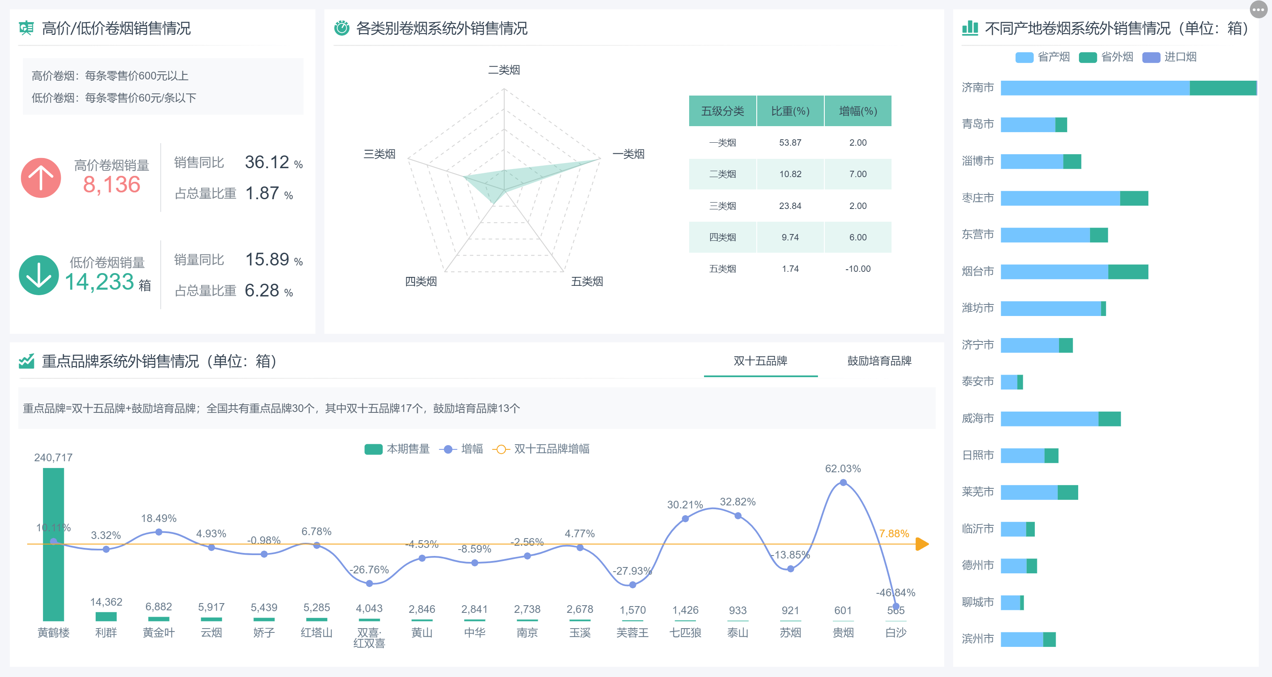Click the red upward arrow icon for 高价卷烟销量
Screen dimensions: 1272x677
[41, 178]
